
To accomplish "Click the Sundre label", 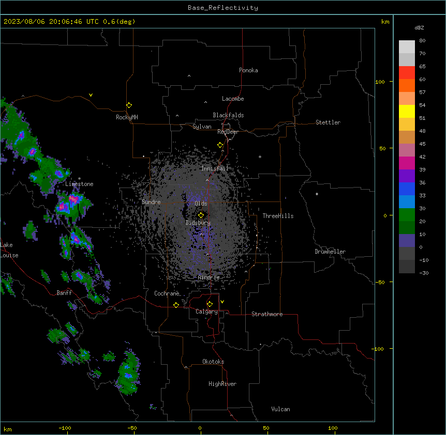I will tap(151, 202).
